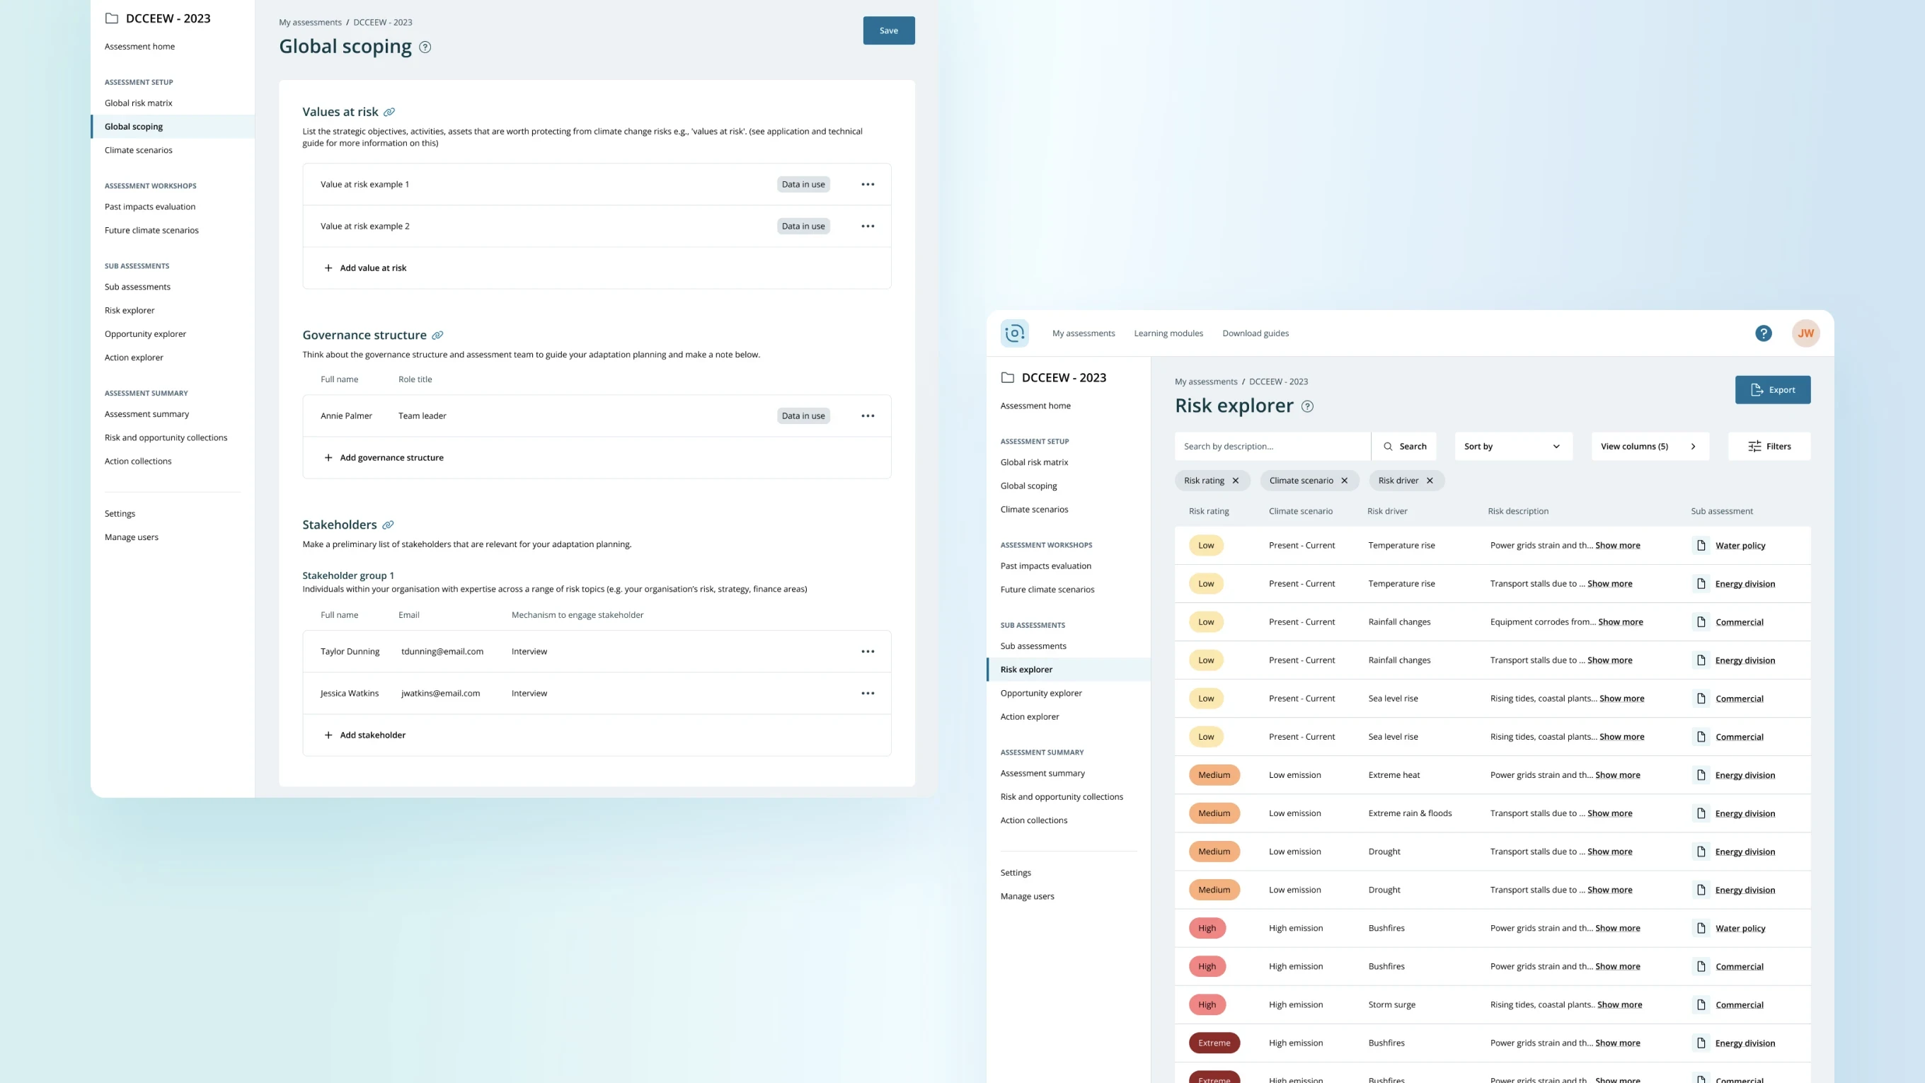
Task: Open the Sort by dropdown
Action: coord(1512,446)
